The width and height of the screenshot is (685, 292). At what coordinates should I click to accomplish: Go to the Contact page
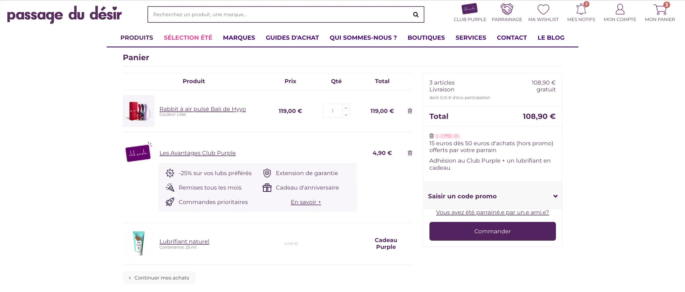pyautogui.click(x=512, y=38)
